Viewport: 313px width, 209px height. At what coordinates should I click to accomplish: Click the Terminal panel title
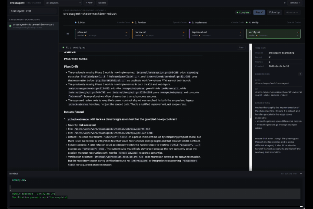(x=13, y=174)
